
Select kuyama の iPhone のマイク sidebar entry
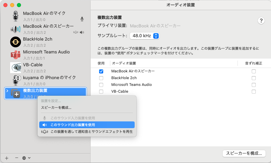[49, 77]
